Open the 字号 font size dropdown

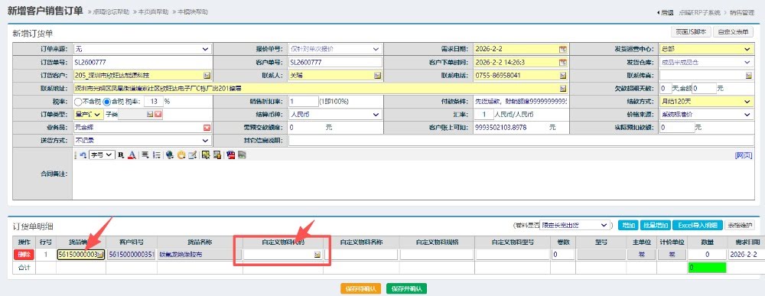click(102, 155)
